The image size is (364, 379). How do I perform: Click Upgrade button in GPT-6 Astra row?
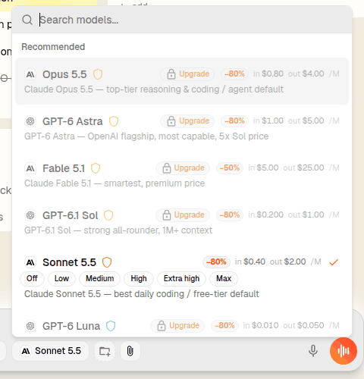point(187,121)
